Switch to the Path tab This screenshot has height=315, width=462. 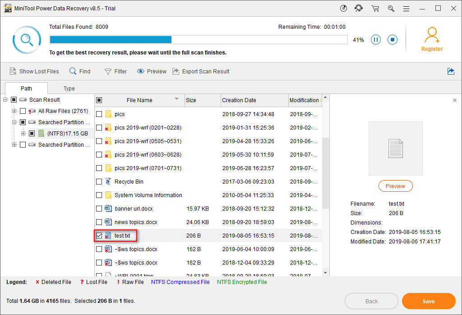click(26, 89)
